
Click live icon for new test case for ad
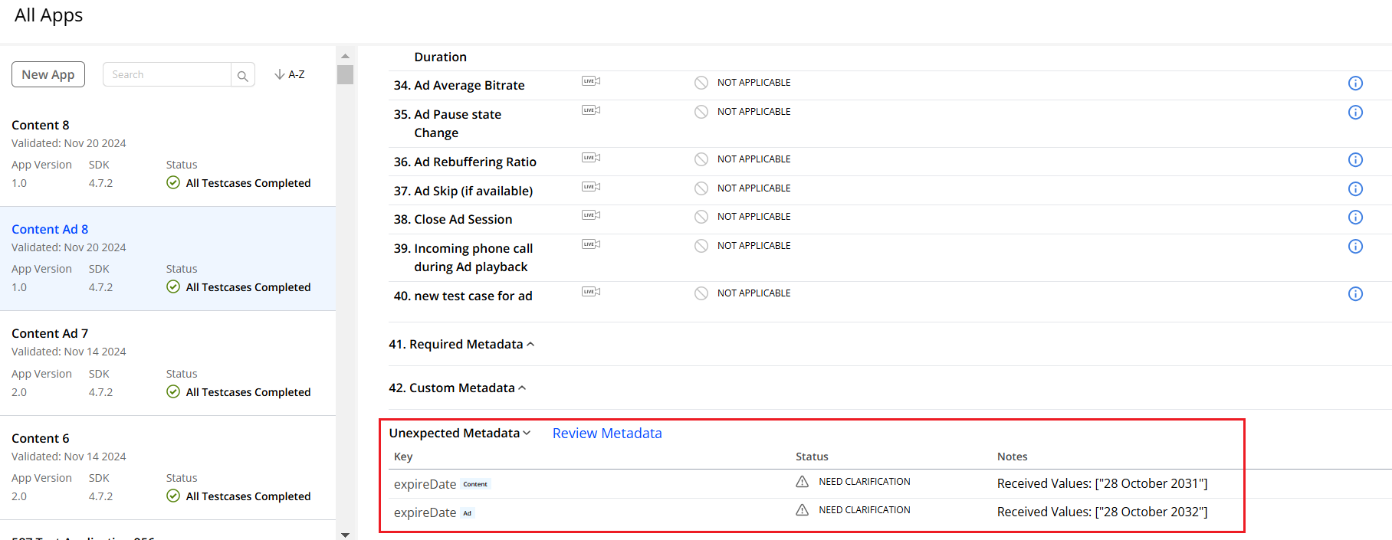[591, 292]
